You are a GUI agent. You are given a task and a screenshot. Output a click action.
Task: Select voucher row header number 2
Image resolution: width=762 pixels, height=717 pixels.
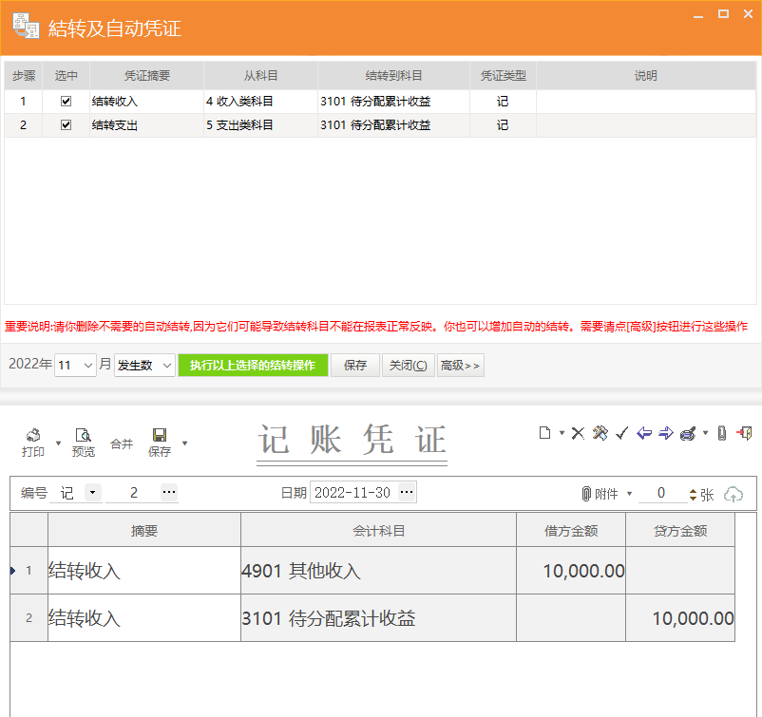(x=29, y=618)
